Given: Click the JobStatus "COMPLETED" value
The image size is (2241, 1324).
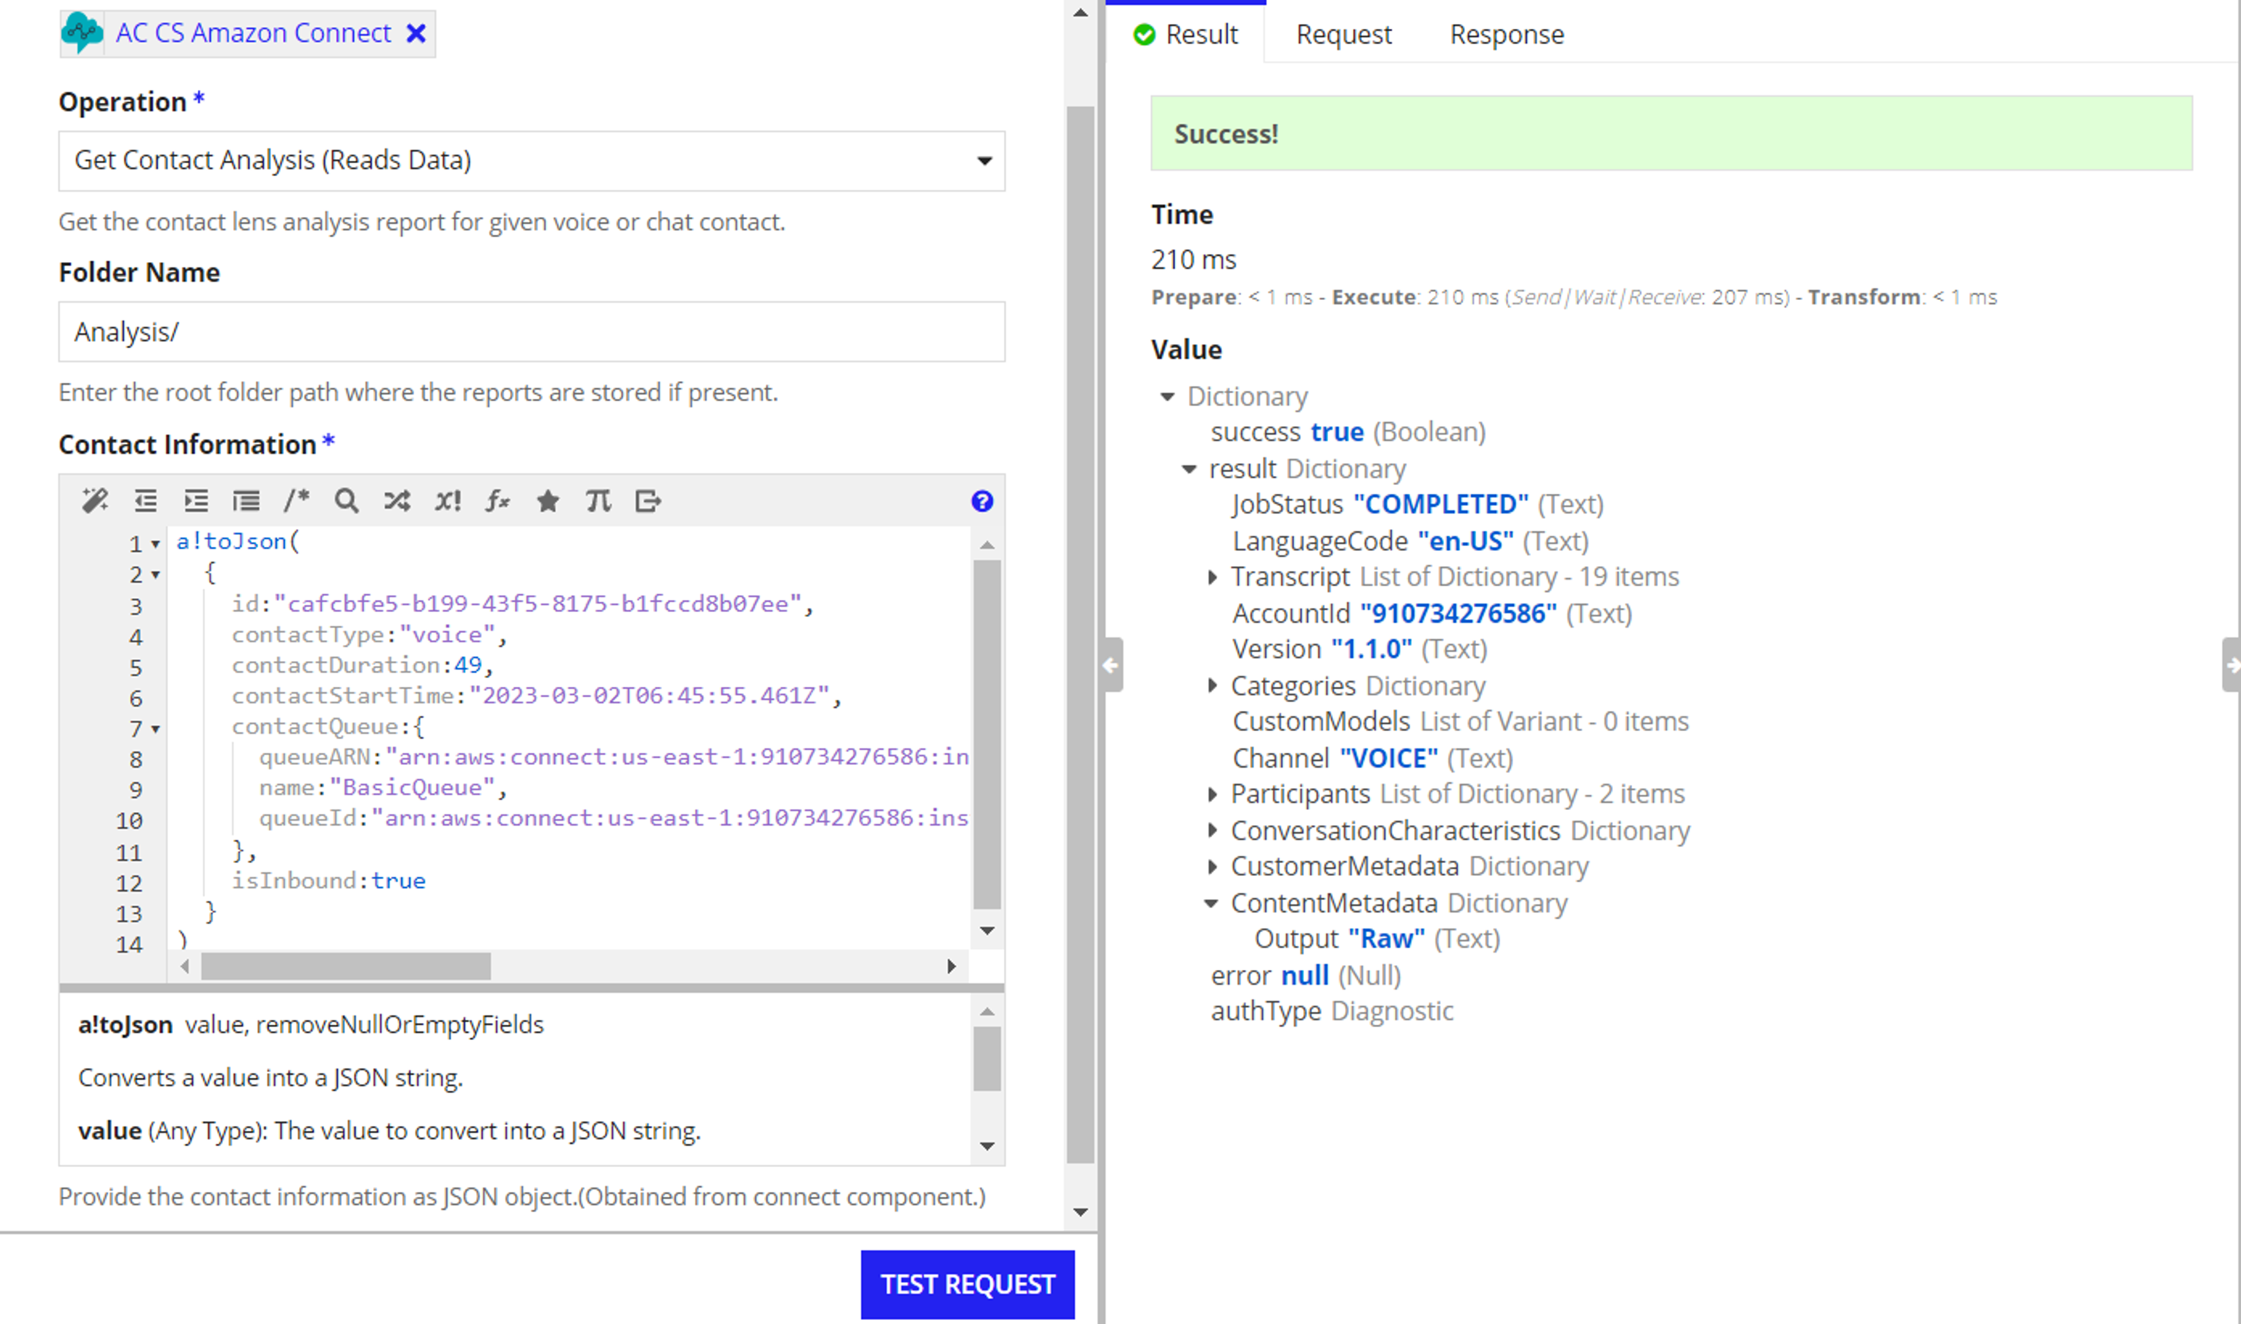Looking at the screenshot, I should 1441,505.
